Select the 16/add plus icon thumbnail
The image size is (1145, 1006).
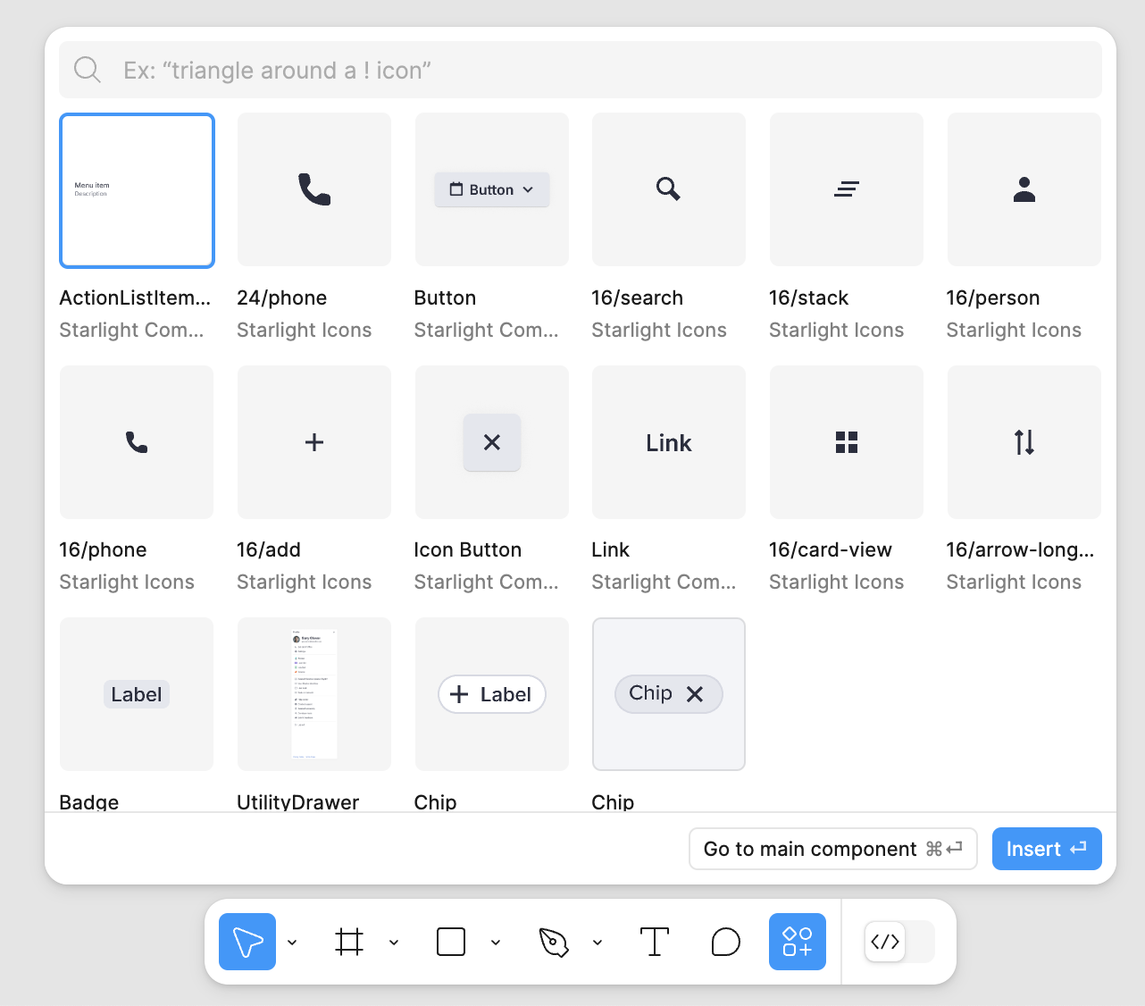[x=314, y=442]
